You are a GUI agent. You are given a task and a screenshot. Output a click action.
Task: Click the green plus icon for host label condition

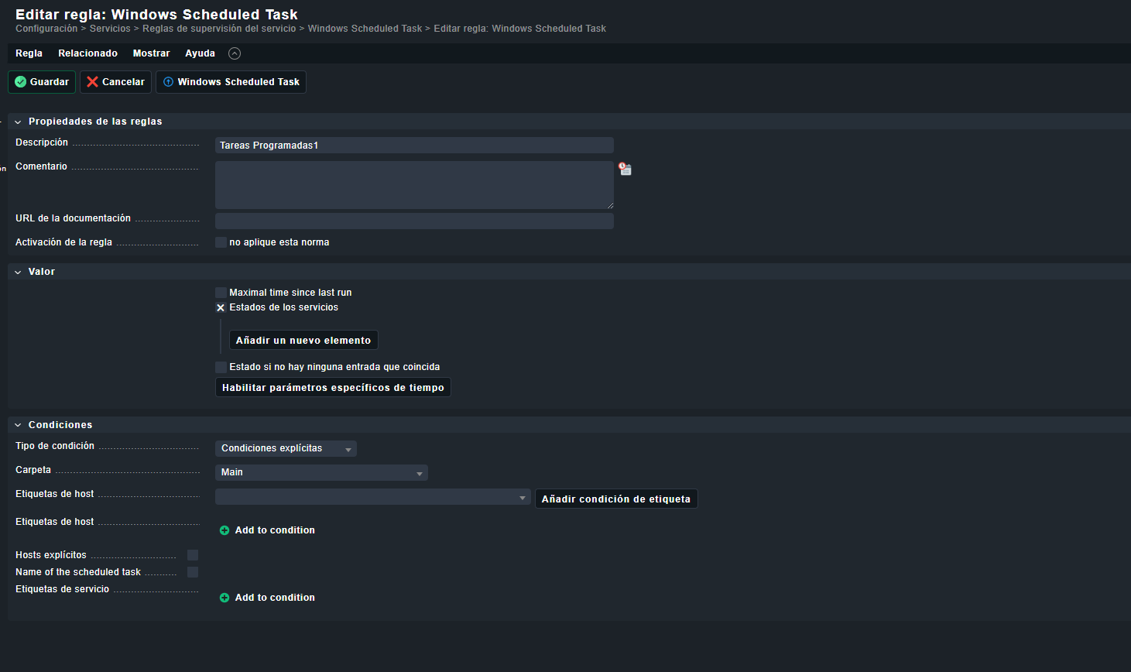[224, 530]
